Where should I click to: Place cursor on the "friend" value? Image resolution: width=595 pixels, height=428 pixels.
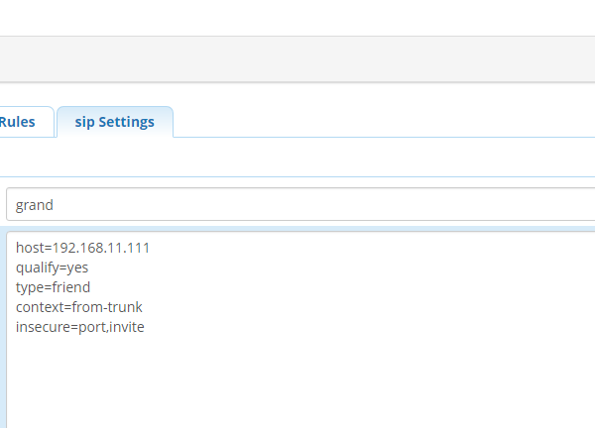71,287
